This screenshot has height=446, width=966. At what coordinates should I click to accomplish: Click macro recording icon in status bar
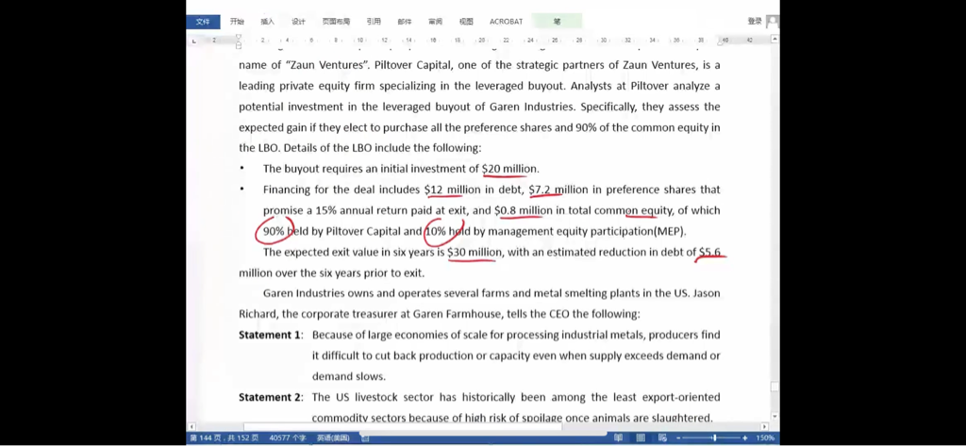pos(365,438)
